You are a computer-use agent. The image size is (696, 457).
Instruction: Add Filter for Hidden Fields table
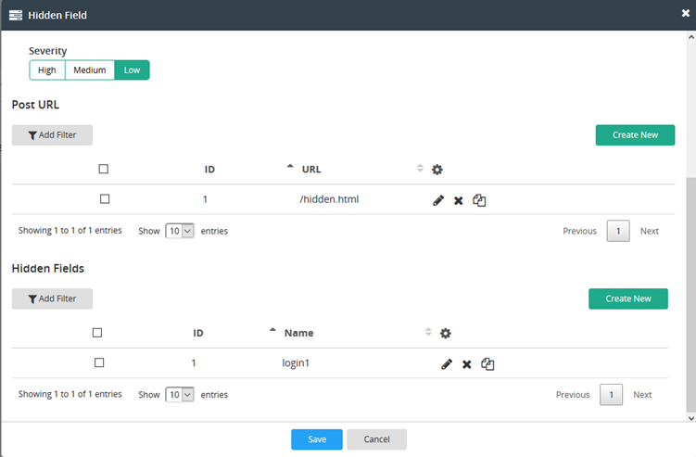point(53,298)
